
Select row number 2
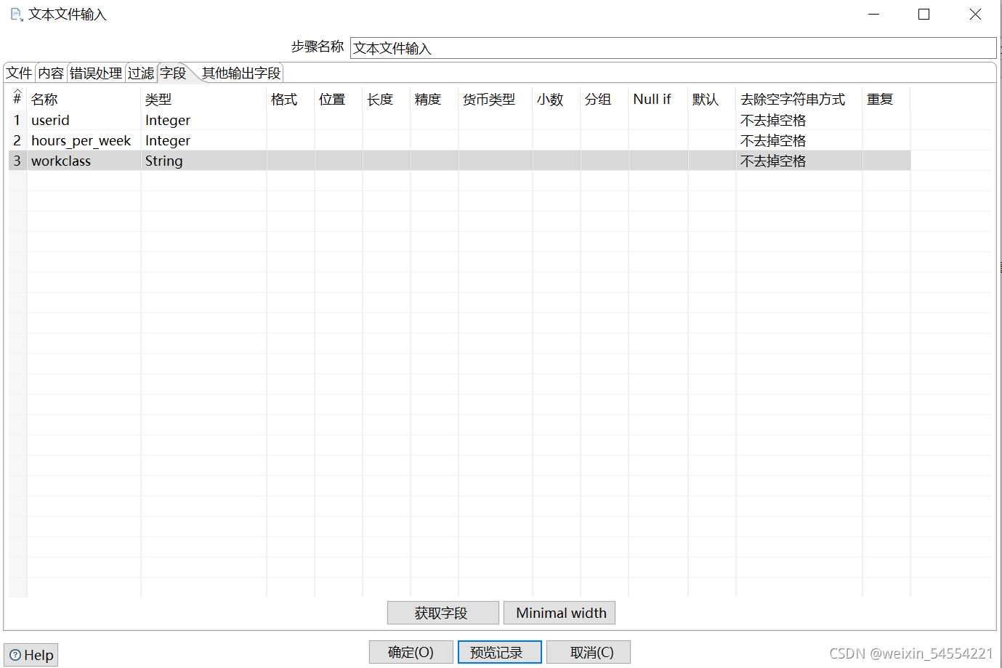17,140
